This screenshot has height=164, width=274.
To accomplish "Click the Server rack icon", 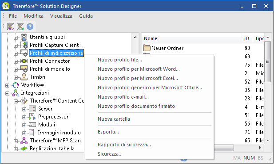I will (32, 109).
